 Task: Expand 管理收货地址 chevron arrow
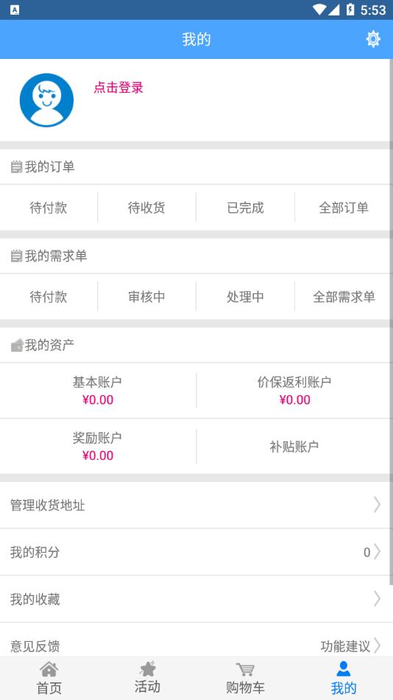point(377,505)
